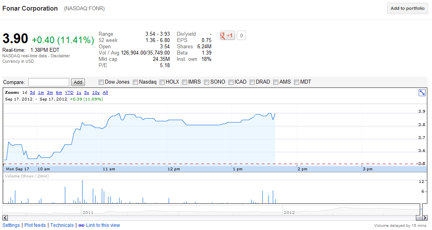Click the +0.39 (11.09%) chart change text

(86, 99)
